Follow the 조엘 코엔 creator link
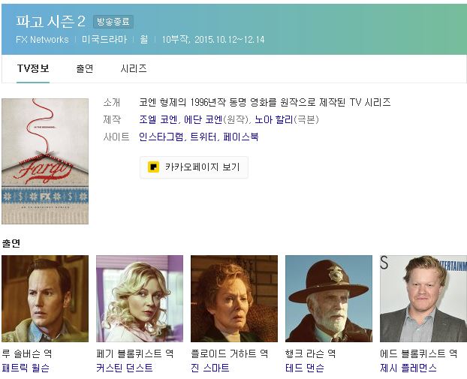The height and width of the screenshot is (379, 467). pos(158,119)
